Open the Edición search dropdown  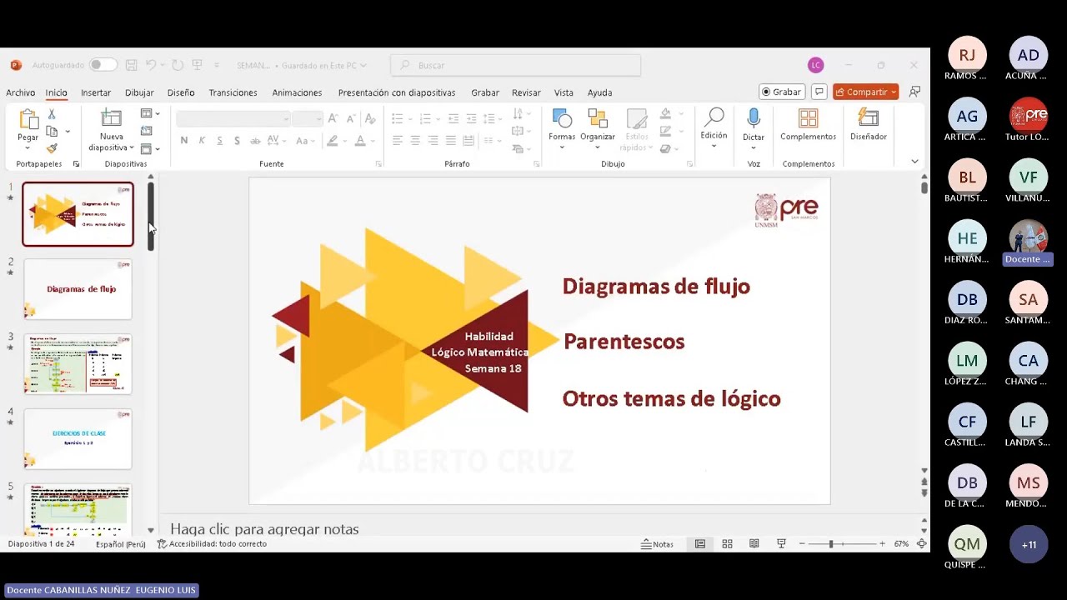714,128
